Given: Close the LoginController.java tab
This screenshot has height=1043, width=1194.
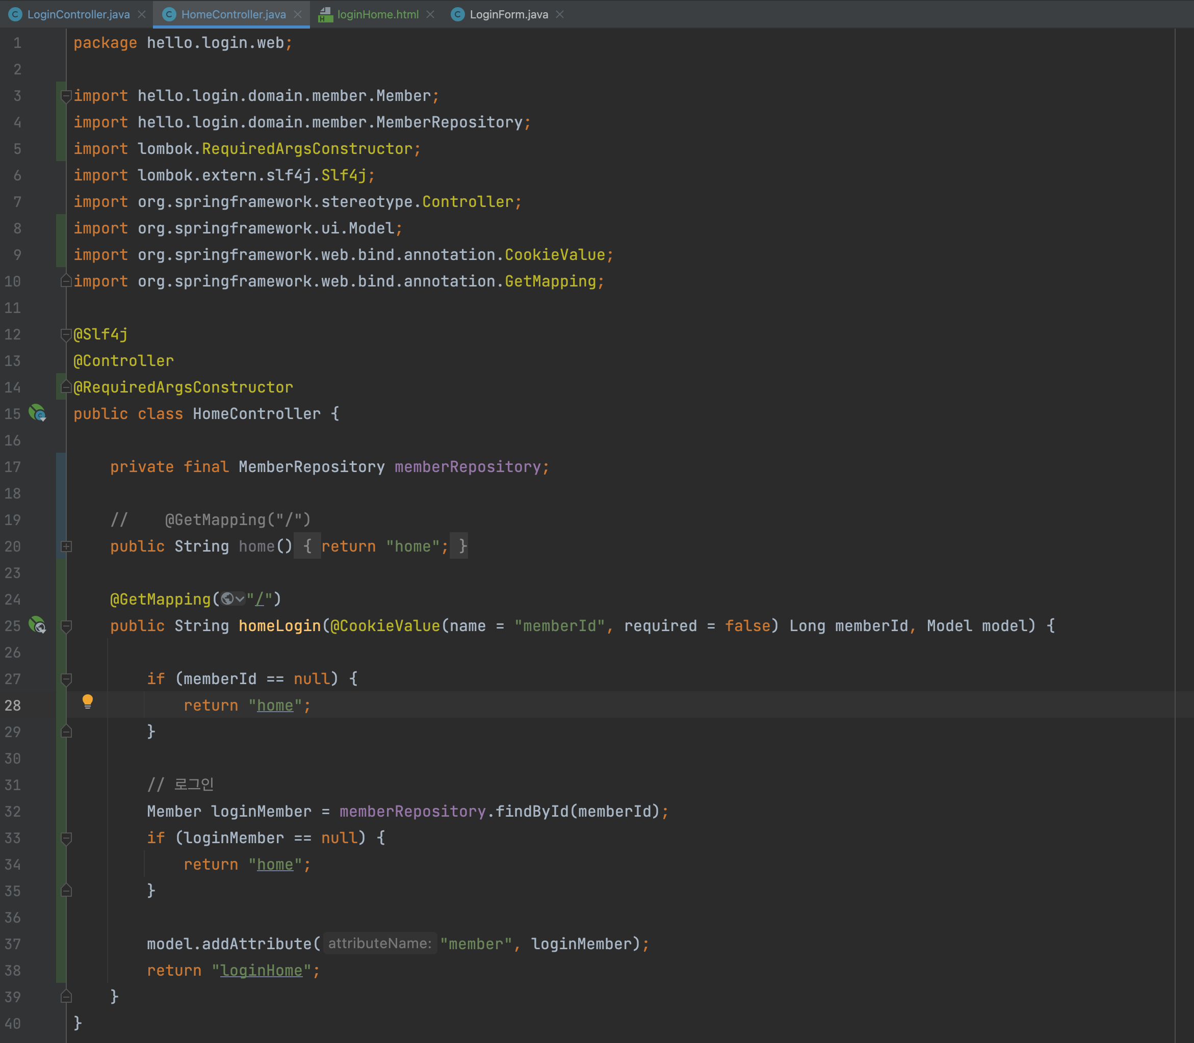Looking at the screenshot, I should [141, 15].
